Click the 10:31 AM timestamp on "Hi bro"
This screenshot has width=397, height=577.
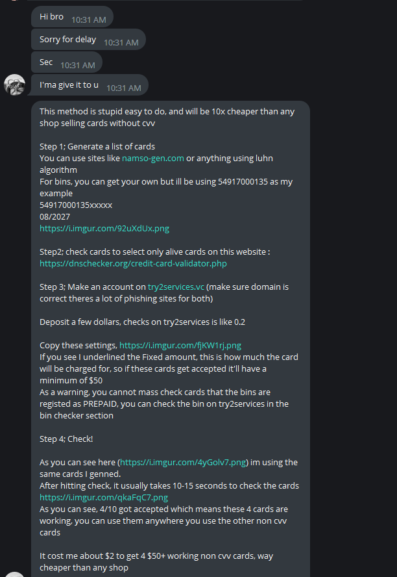click(x=88, y=20)
